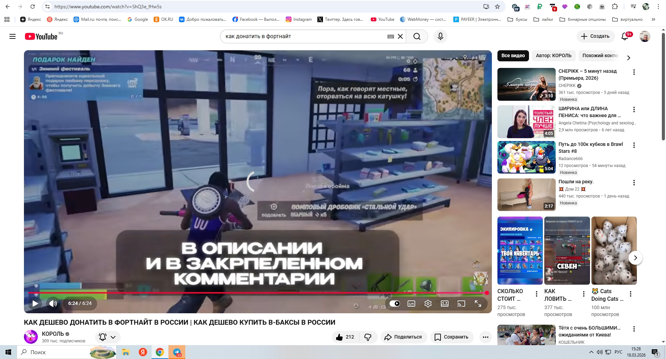Cast video to a device

(461, 304)
